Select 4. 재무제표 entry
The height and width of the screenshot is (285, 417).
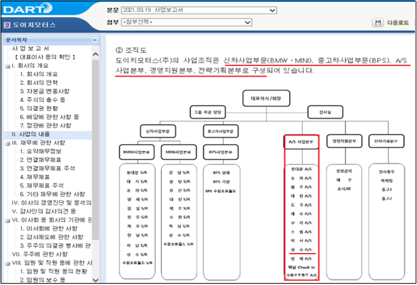[x=35, y=177]
